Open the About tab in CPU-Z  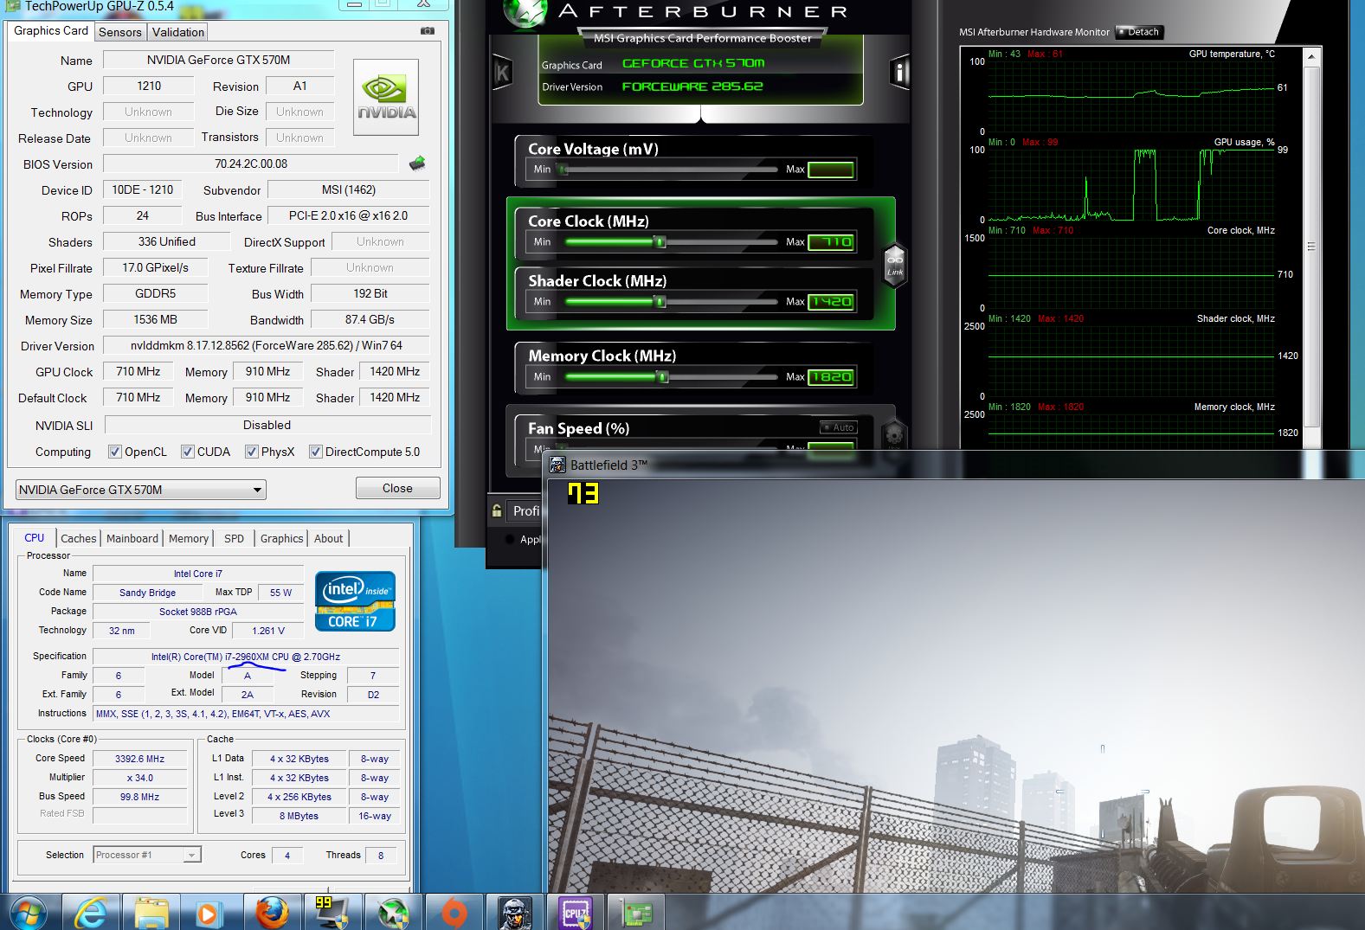[329, 538]
